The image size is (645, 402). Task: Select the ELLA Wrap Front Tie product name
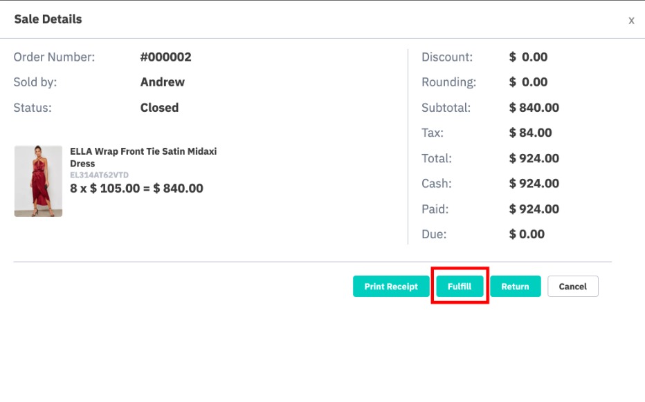pyautogui.click(x=143, y=157)
